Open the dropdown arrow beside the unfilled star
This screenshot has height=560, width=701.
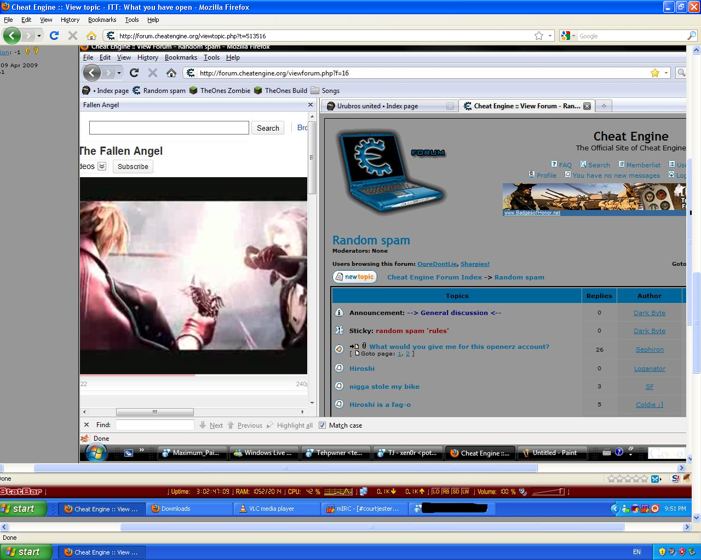[550, 36]
